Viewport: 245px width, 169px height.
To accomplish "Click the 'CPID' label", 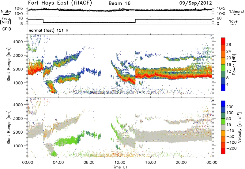I will (x=7, y=29).
